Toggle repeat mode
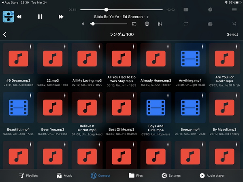The width and height of the screenshot is (243, 182). click(186, 24)
